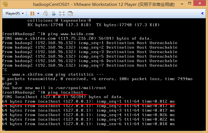Collapse toolbar with the double chevron

(202, 13)
